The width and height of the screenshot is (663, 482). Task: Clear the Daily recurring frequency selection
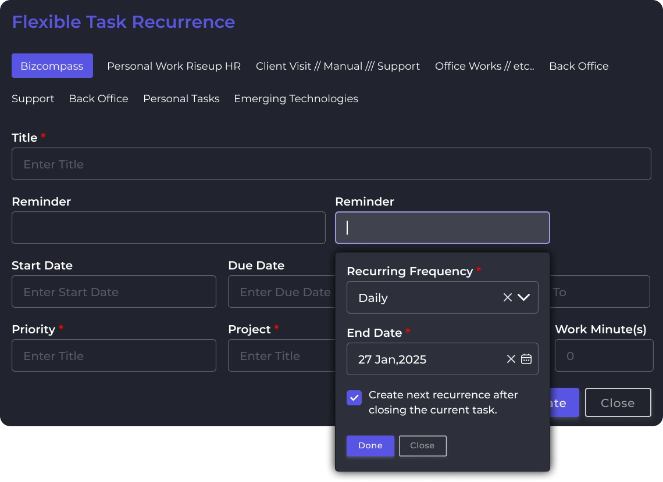click(507, 297)
